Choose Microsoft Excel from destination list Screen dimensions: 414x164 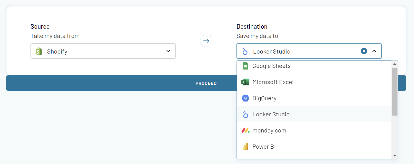click(314, 82)
